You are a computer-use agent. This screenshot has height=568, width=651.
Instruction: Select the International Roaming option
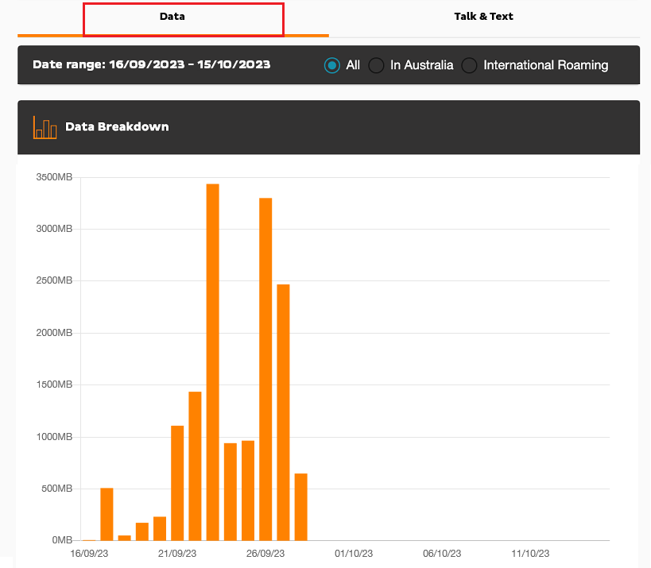pyautogui.click(x=469, y=65)
